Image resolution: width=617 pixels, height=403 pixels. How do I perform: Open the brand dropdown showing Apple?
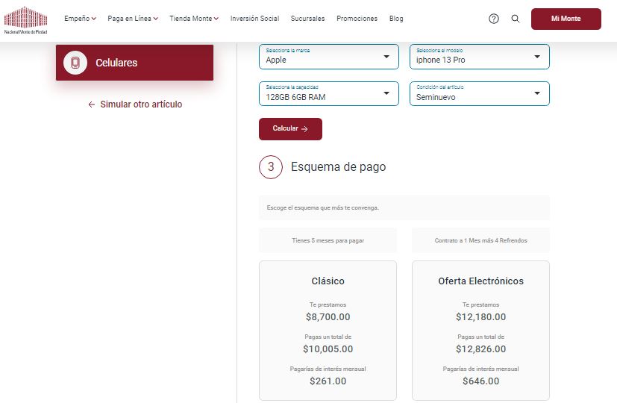pos(328,57)
